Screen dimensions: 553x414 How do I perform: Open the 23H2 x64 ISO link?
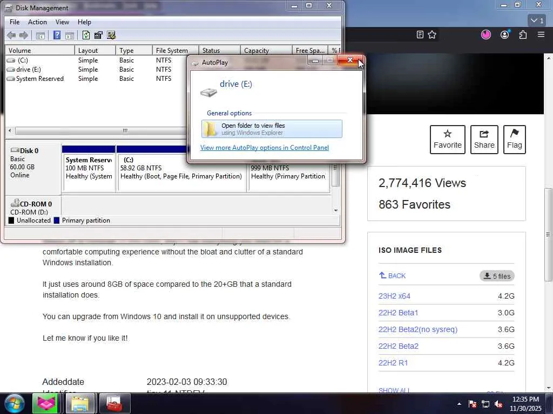(x=394, y=296)
